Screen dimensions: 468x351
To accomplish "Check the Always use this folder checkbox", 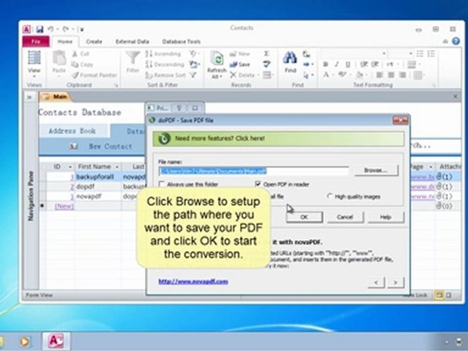I will coord(162,184).
